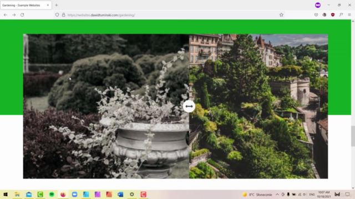355x199 pixels.
Task: Open Affinity Photo purple taskbar icon
Action: click(x=98, y=194)
